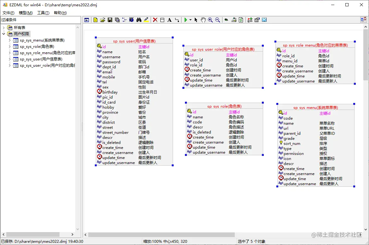Open the 模型(M) menu
The width and height of the screenshot is (369, 245).
tap(26, 13)
